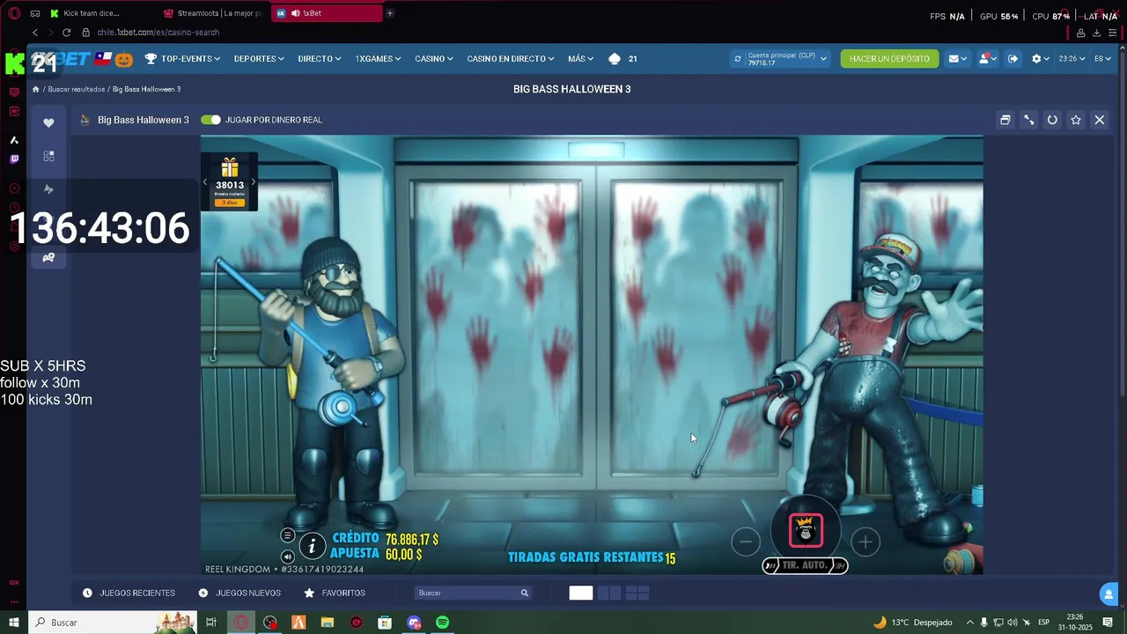Reload the game with refresh icon
Viewport: 1127px width, 634px height.
tap(1052, 120)
